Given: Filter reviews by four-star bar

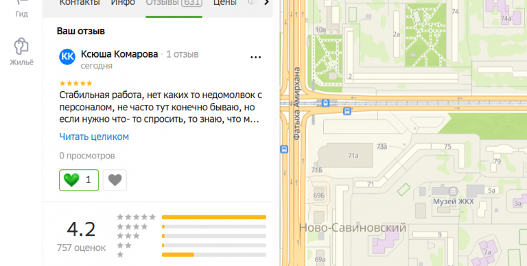Looking at the screenshot, I should pos(214,227).
